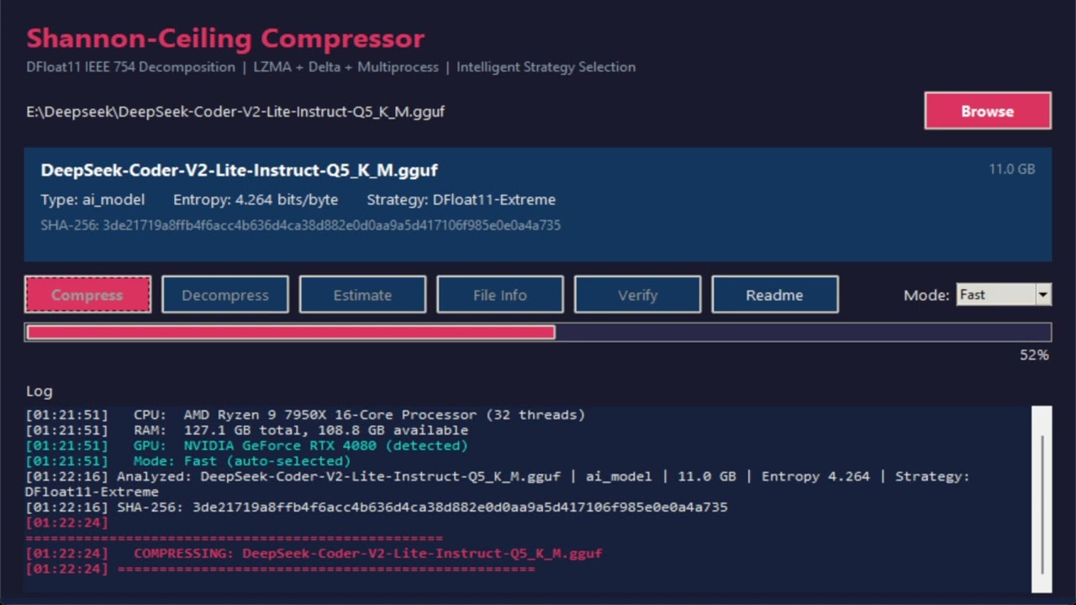Click the 'Mode:' label
This screenshot has height=605, width=1076.
point(926,295)
